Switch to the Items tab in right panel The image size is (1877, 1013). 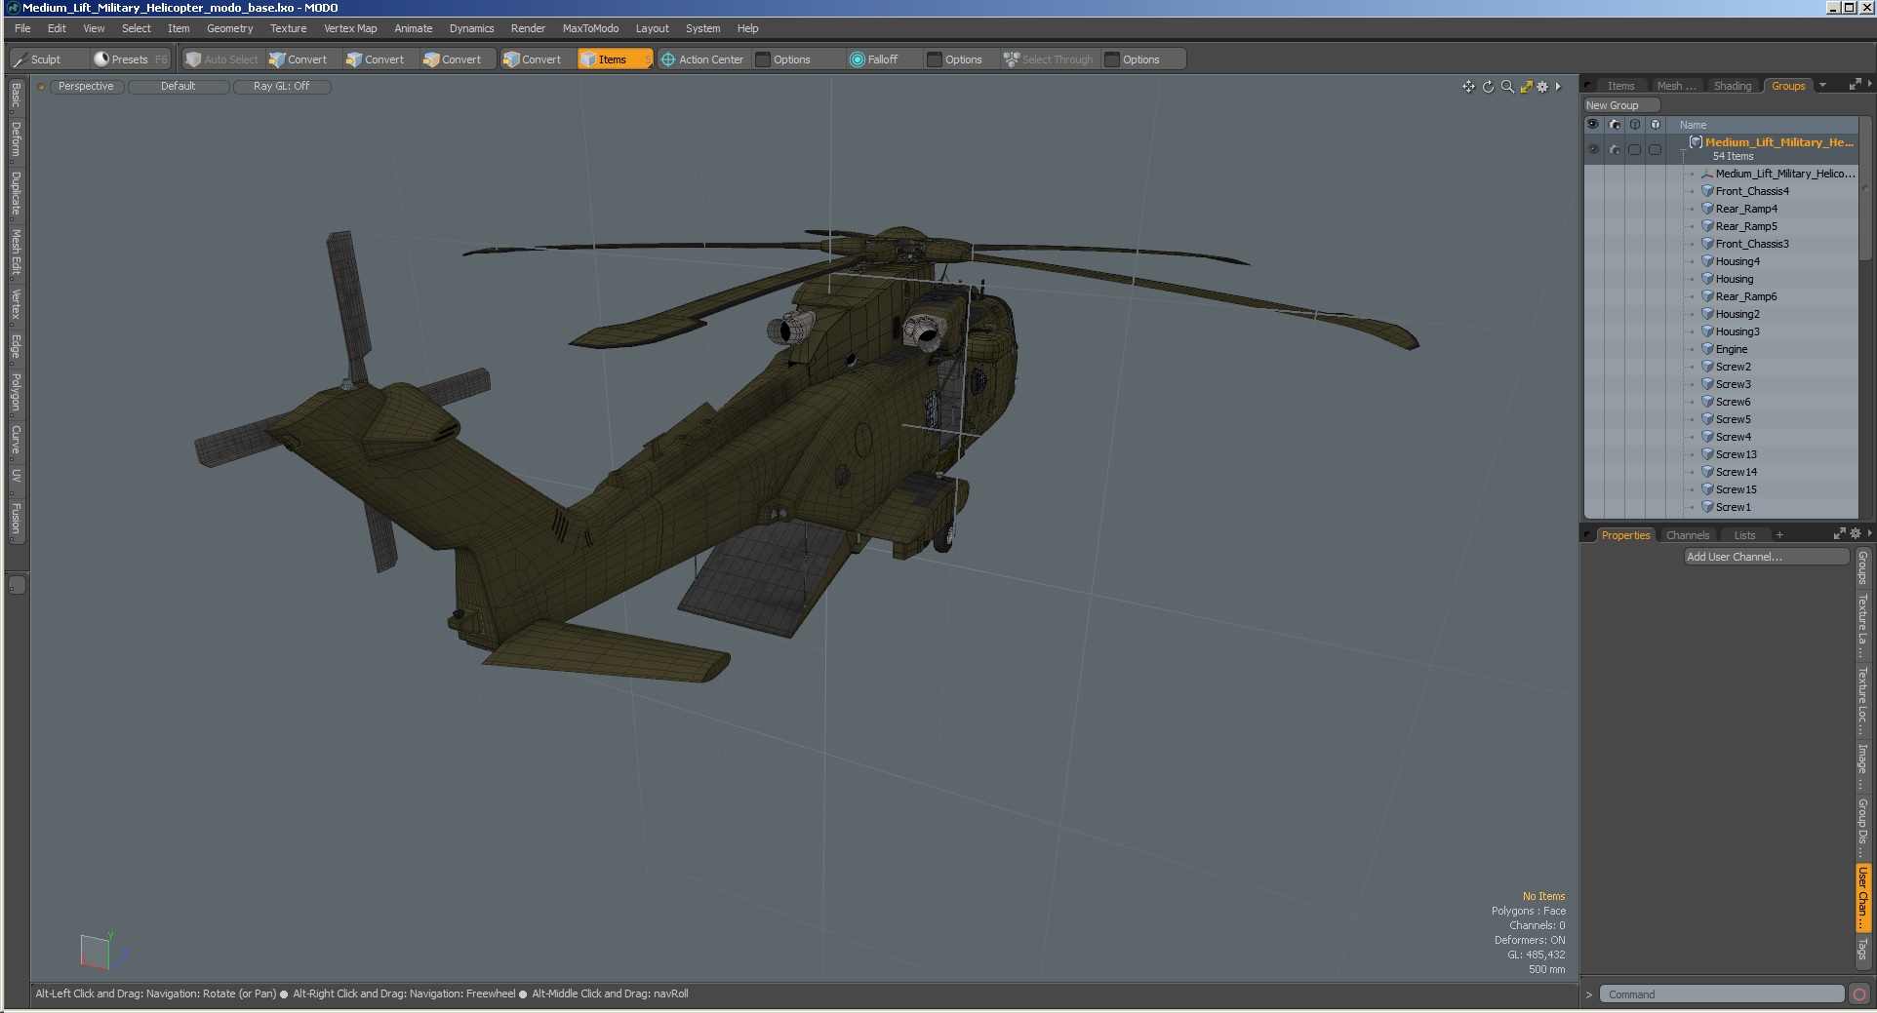[x=1620, y=86]
